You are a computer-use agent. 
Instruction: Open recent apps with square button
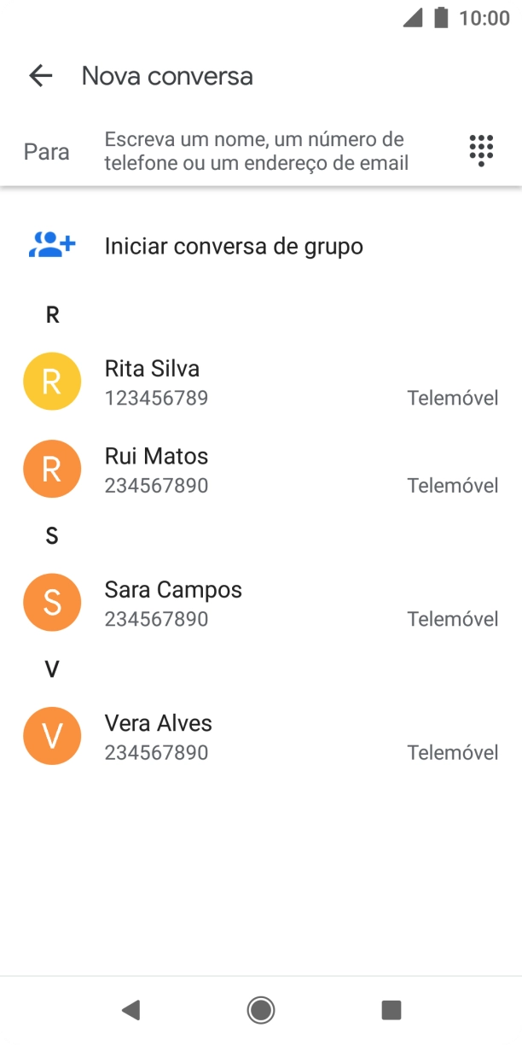(x=391, y=1010)
